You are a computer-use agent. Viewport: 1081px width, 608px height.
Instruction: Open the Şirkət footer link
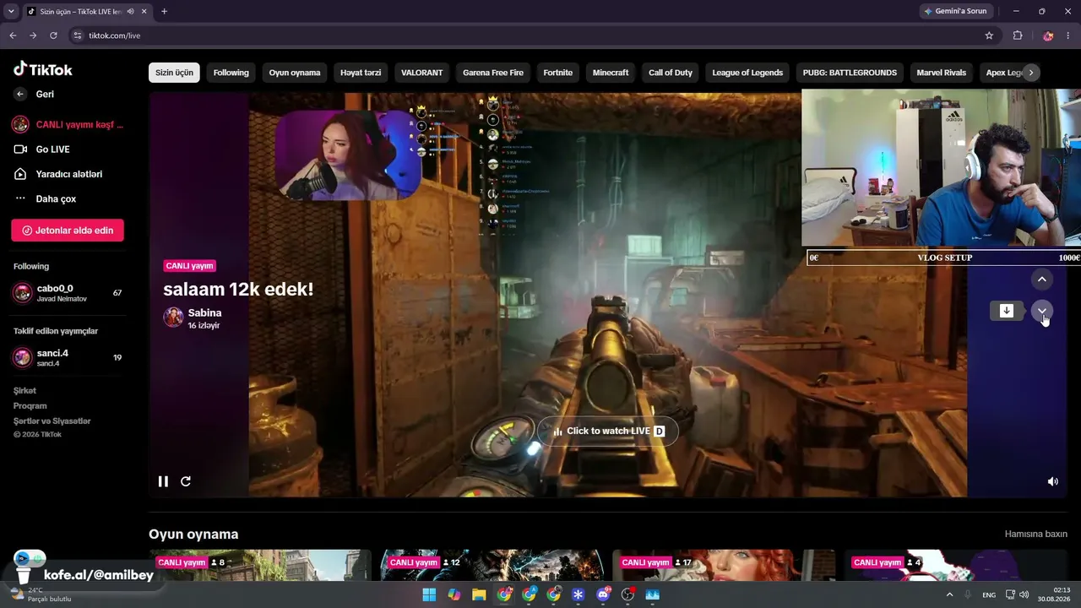pyautogui.click(x=24, y=391)
